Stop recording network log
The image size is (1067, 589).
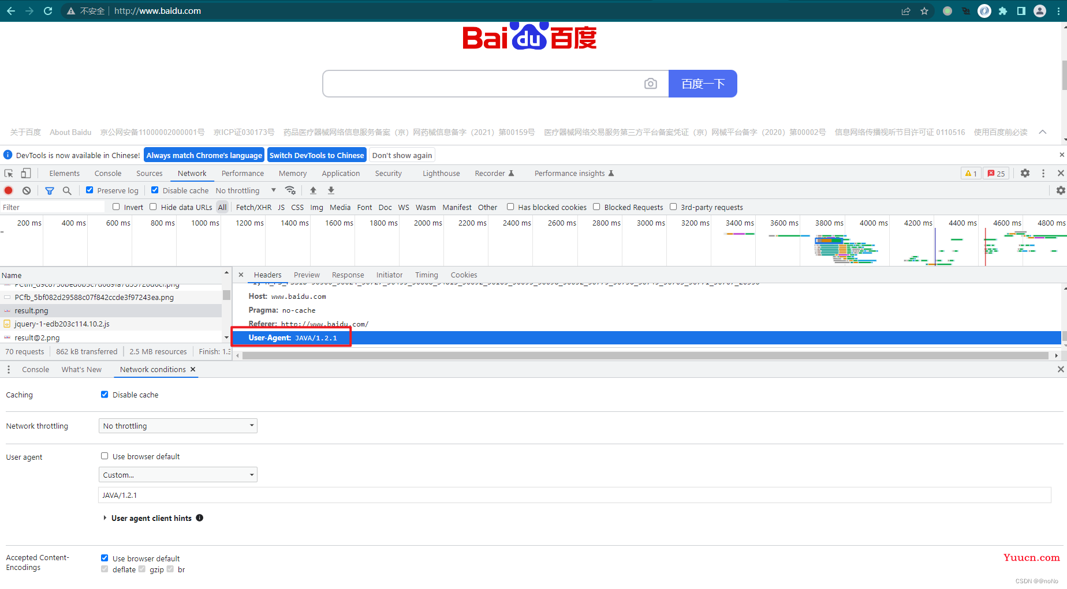click(x=9, y=190)
